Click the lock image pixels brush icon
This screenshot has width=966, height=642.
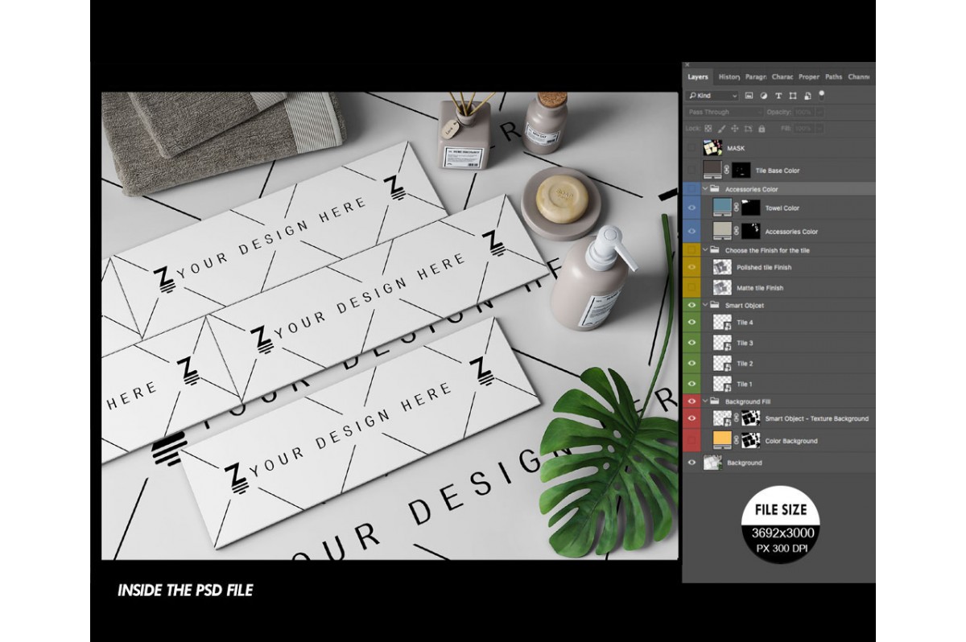click(721, 129)
